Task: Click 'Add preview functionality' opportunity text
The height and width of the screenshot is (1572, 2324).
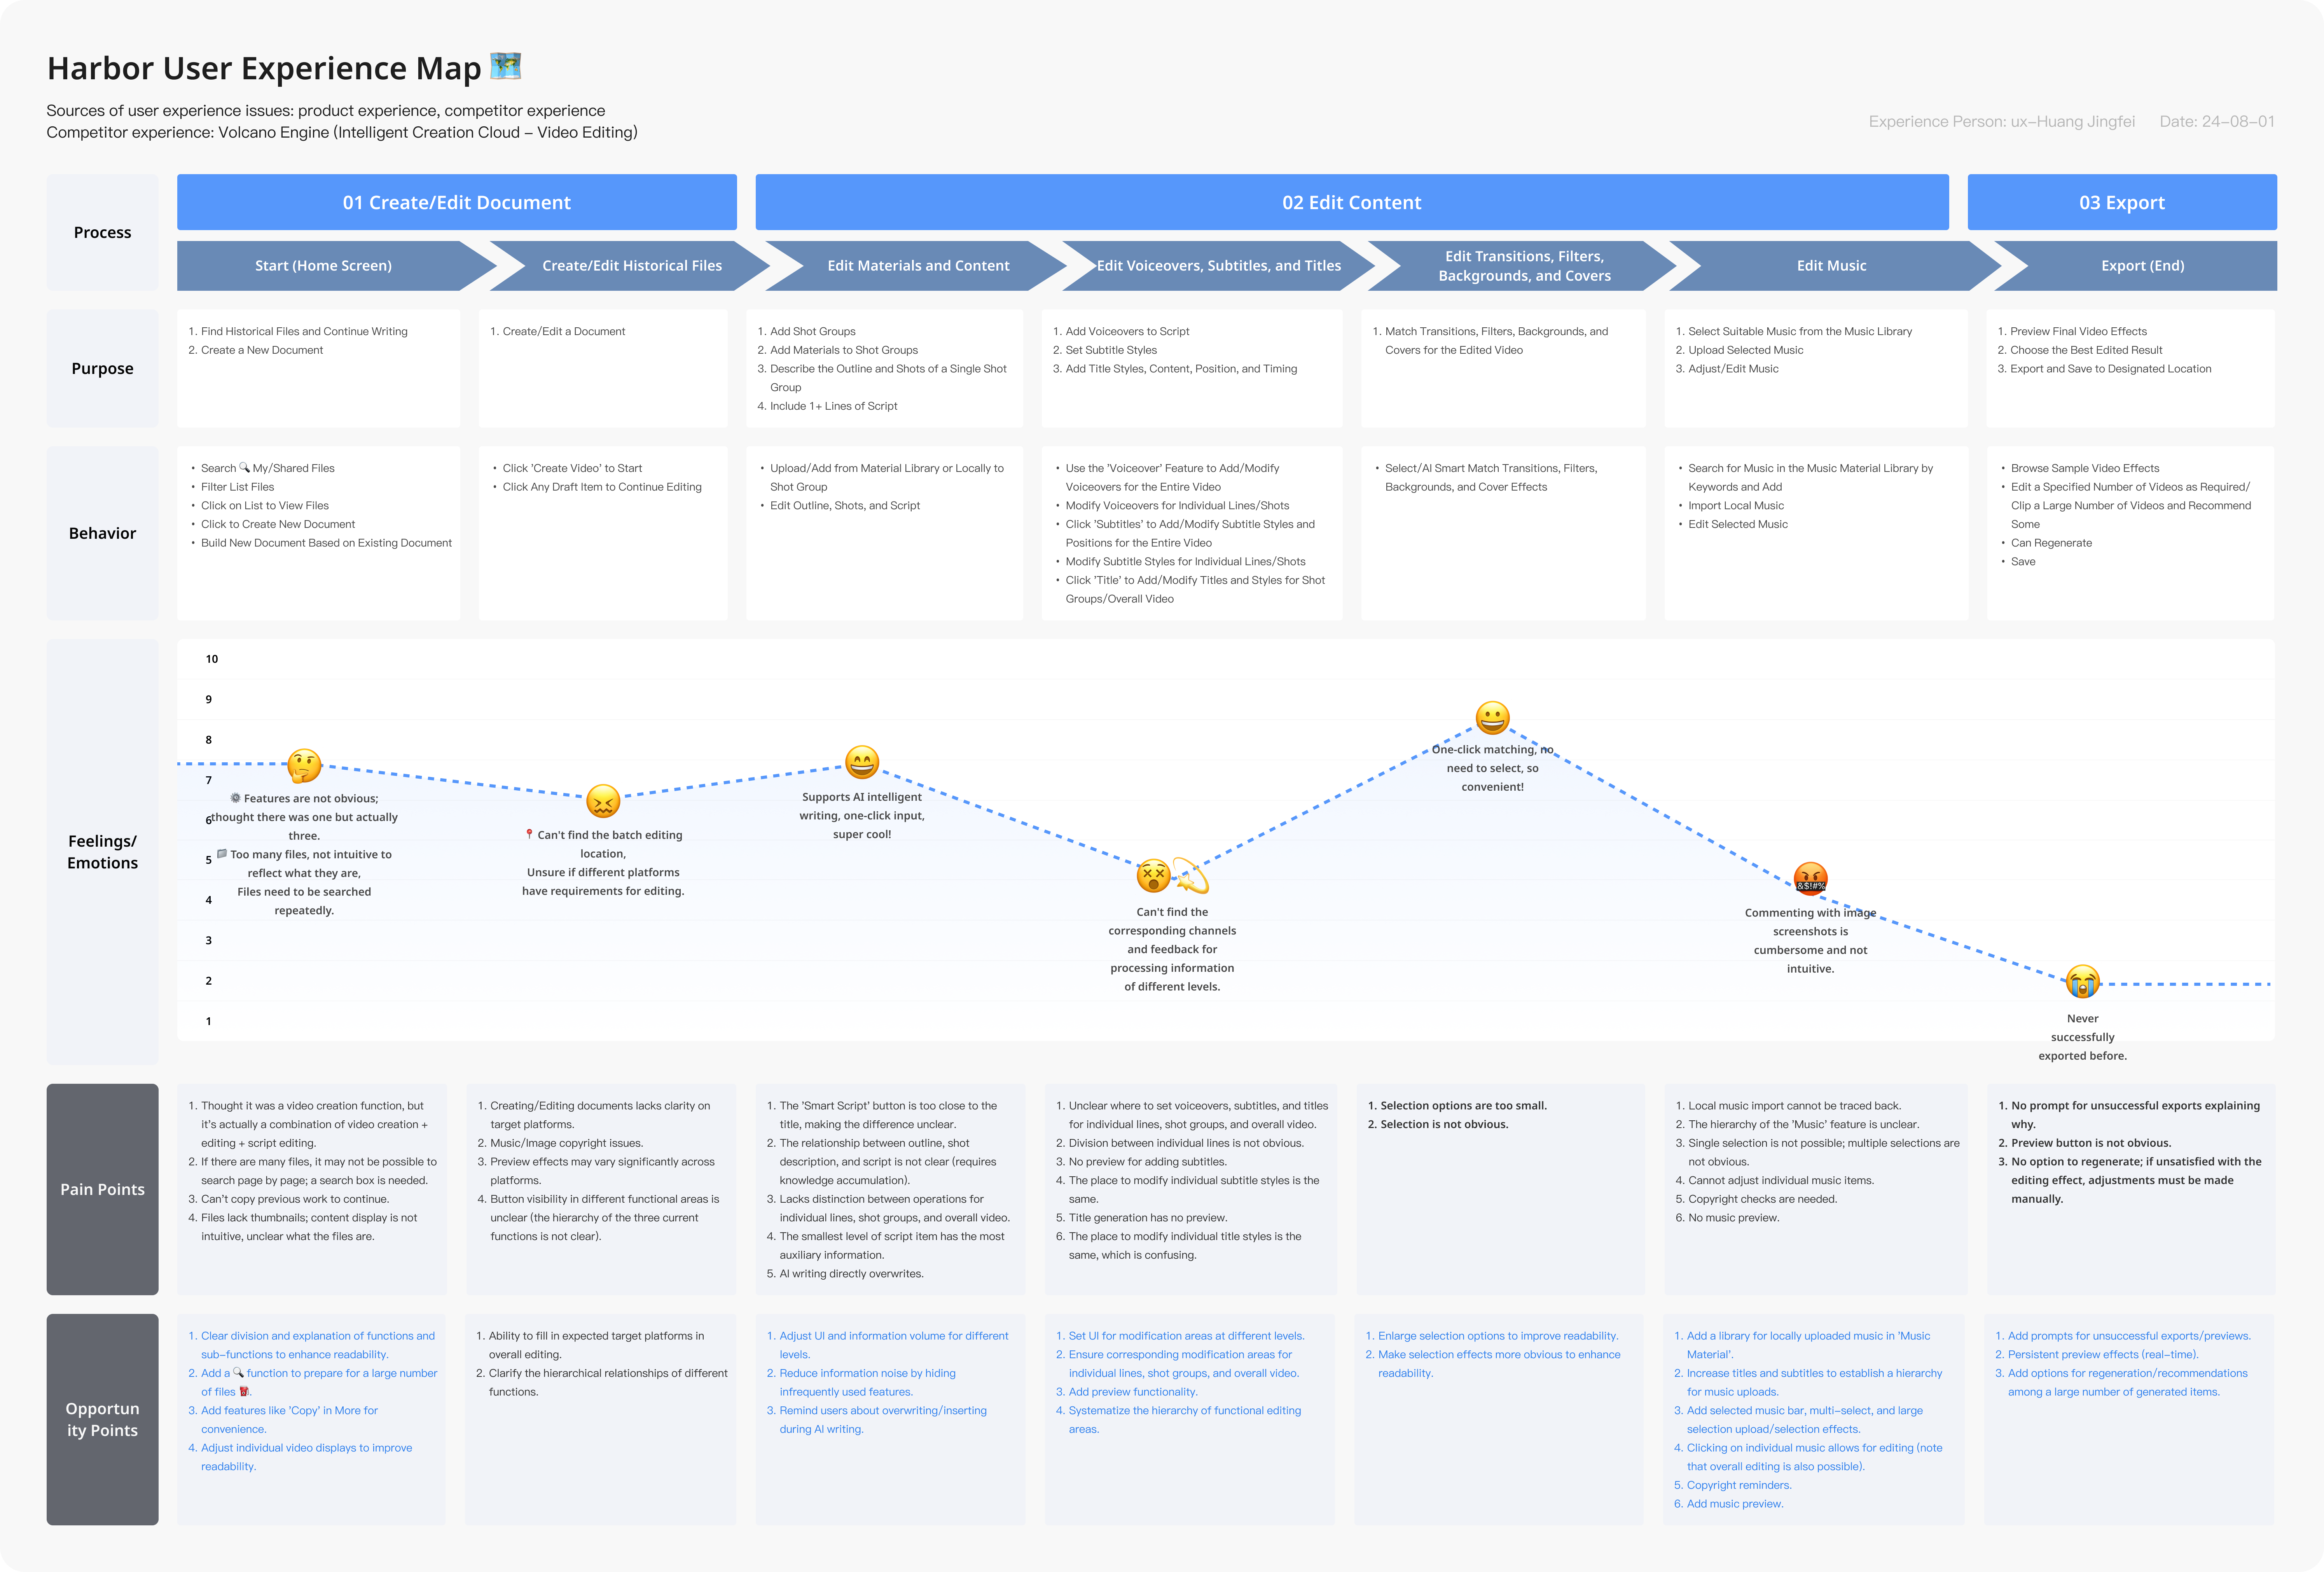Action: pos(1132,1392)
